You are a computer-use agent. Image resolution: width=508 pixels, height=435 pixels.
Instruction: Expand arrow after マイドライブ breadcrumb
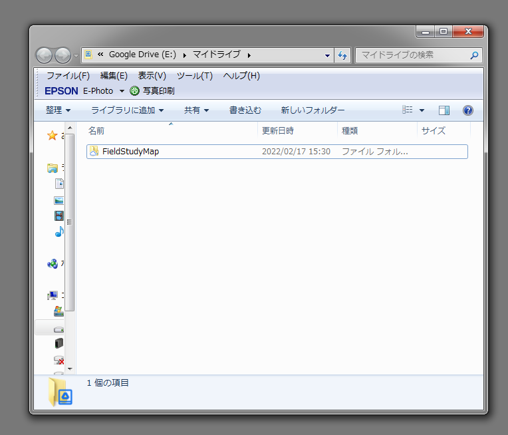[x=249, y=55]
